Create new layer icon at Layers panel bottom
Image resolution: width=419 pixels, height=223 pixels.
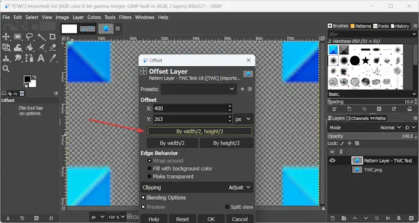(333, 218)
